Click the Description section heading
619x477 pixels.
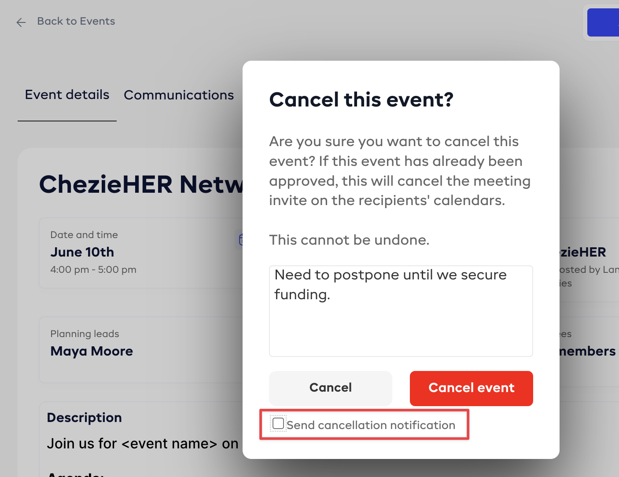click(85, 418)
